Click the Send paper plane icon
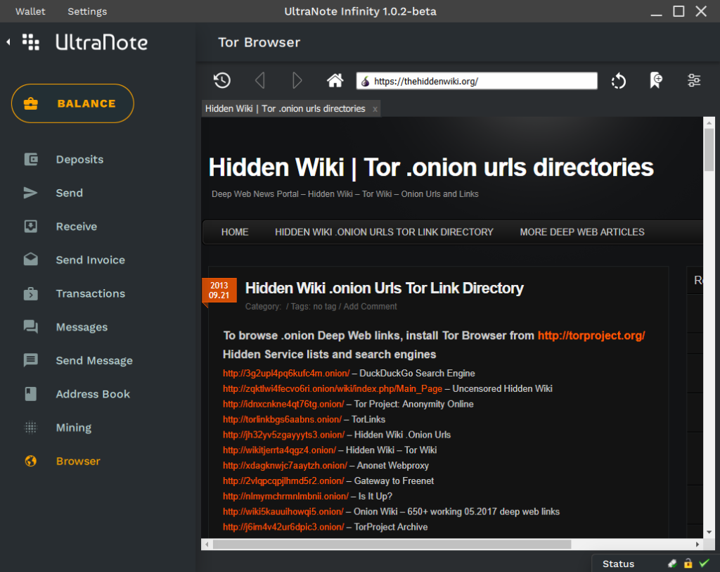 (x=30, y=193)
